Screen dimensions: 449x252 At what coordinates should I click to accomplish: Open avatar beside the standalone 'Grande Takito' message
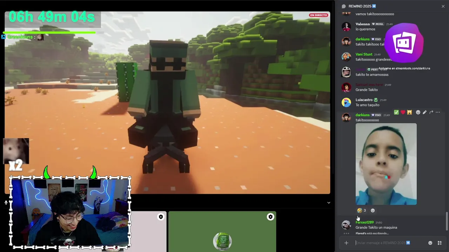pyautogui.click(x=346, y=87)
